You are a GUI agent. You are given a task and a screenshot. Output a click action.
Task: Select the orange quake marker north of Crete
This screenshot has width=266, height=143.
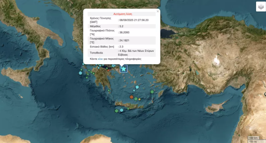(x=132, y=97)
